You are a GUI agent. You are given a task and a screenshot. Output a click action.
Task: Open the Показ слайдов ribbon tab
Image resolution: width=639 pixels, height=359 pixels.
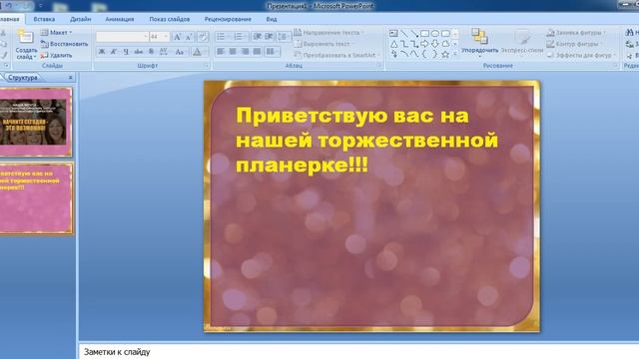coord(169,19)
